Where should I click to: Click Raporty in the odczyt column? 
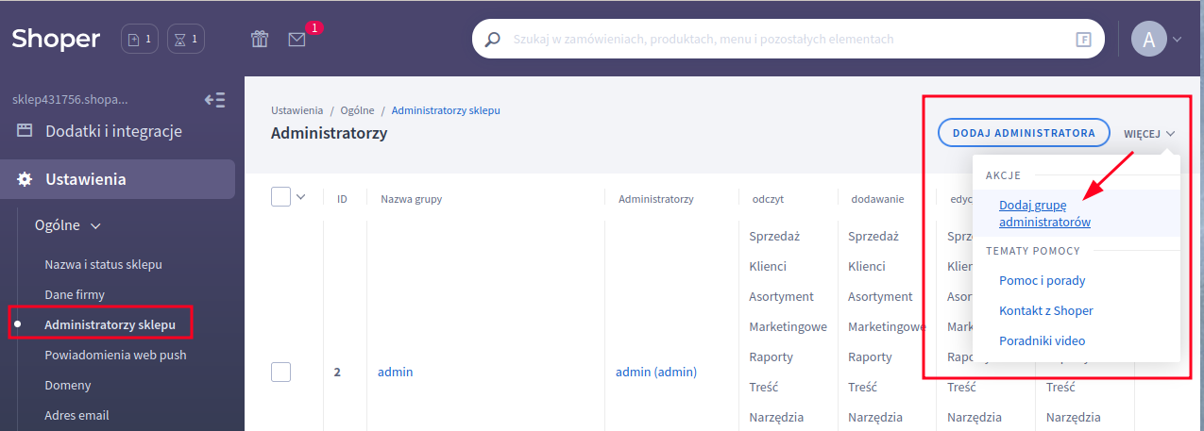[772, 356]
